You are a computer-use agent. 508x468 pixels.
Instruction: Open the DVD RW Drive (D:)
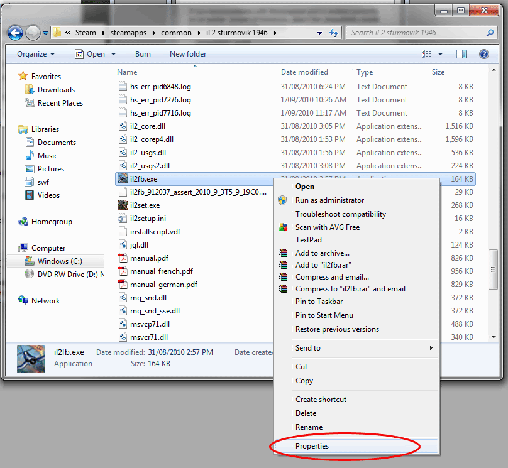pos(70,275)
